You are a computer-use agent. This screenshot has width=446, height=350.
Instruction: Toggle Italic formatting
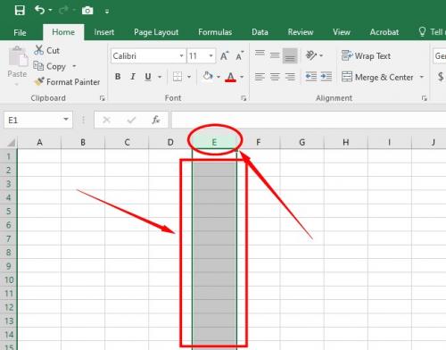133,77
